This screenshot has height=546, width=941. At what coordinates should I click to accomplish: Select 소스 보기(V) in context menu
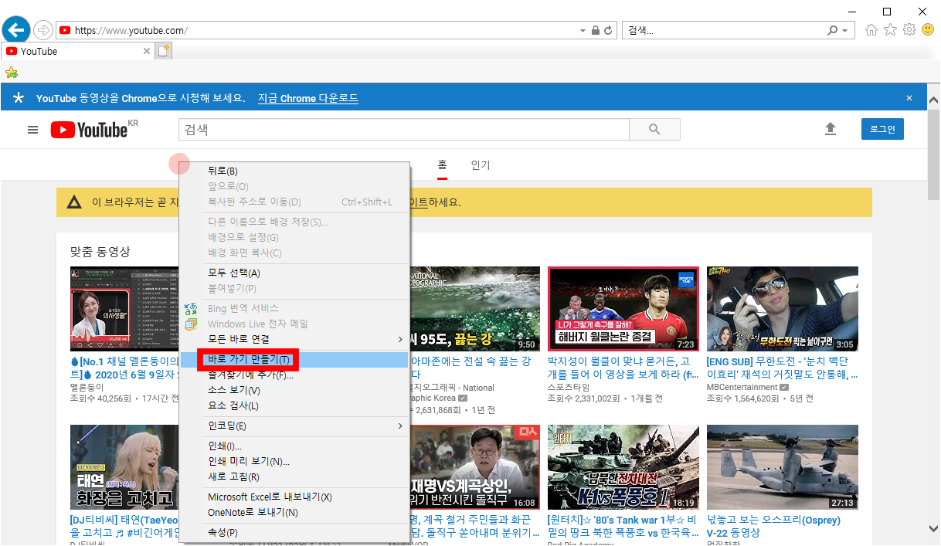(294, 390)
